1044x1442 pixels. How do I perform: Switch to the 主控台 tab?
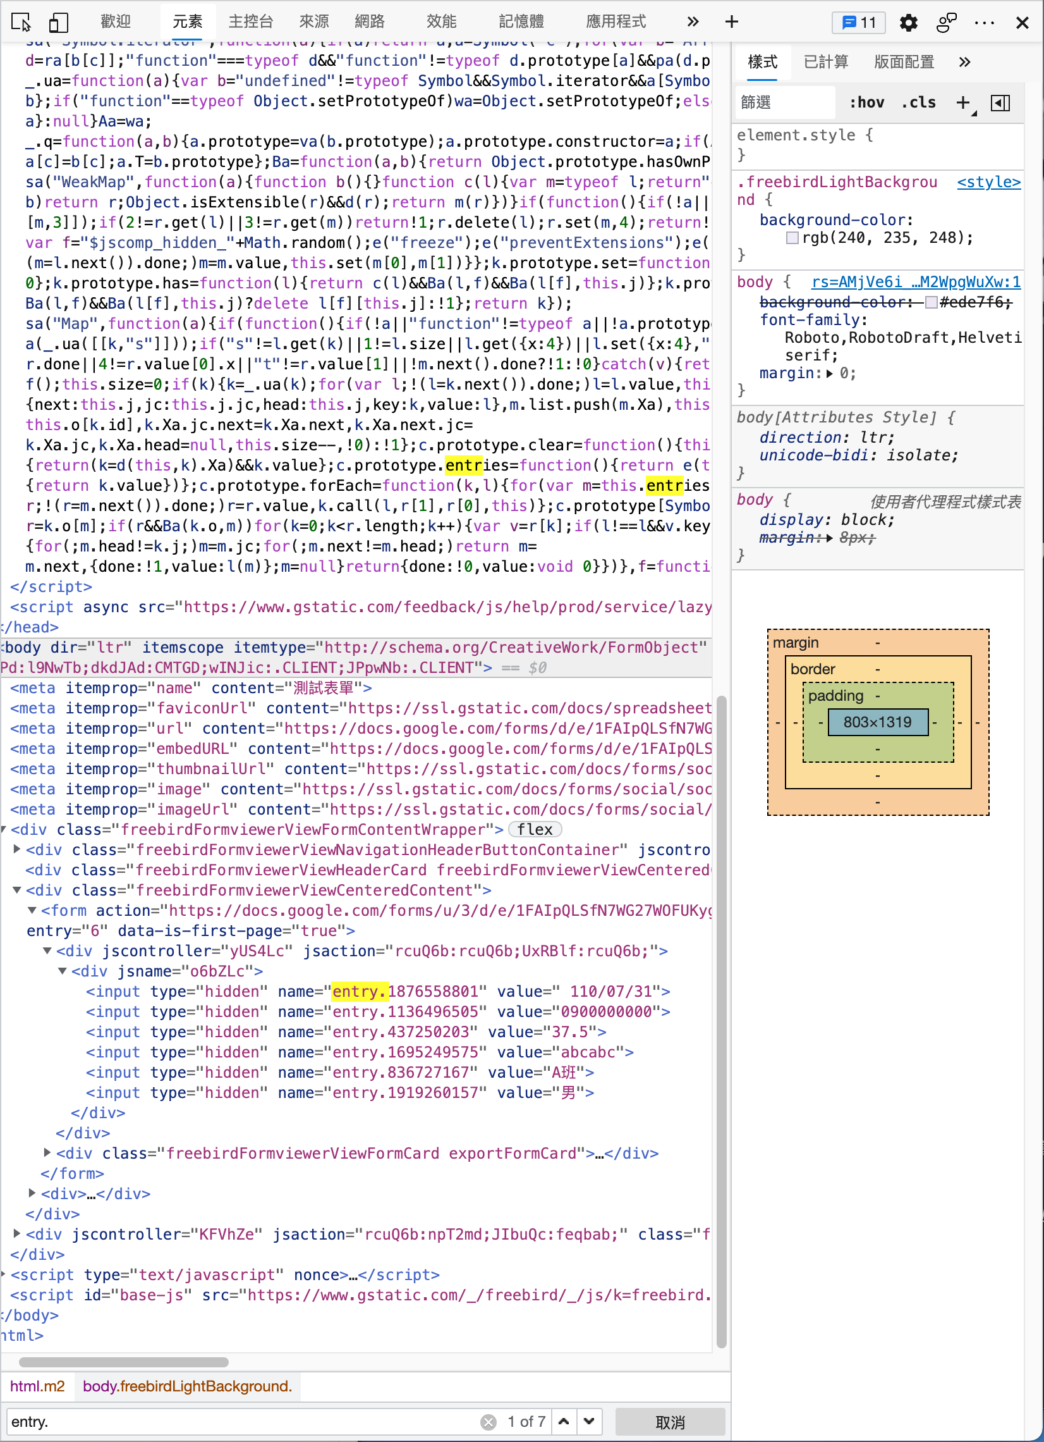pos(250,22)
